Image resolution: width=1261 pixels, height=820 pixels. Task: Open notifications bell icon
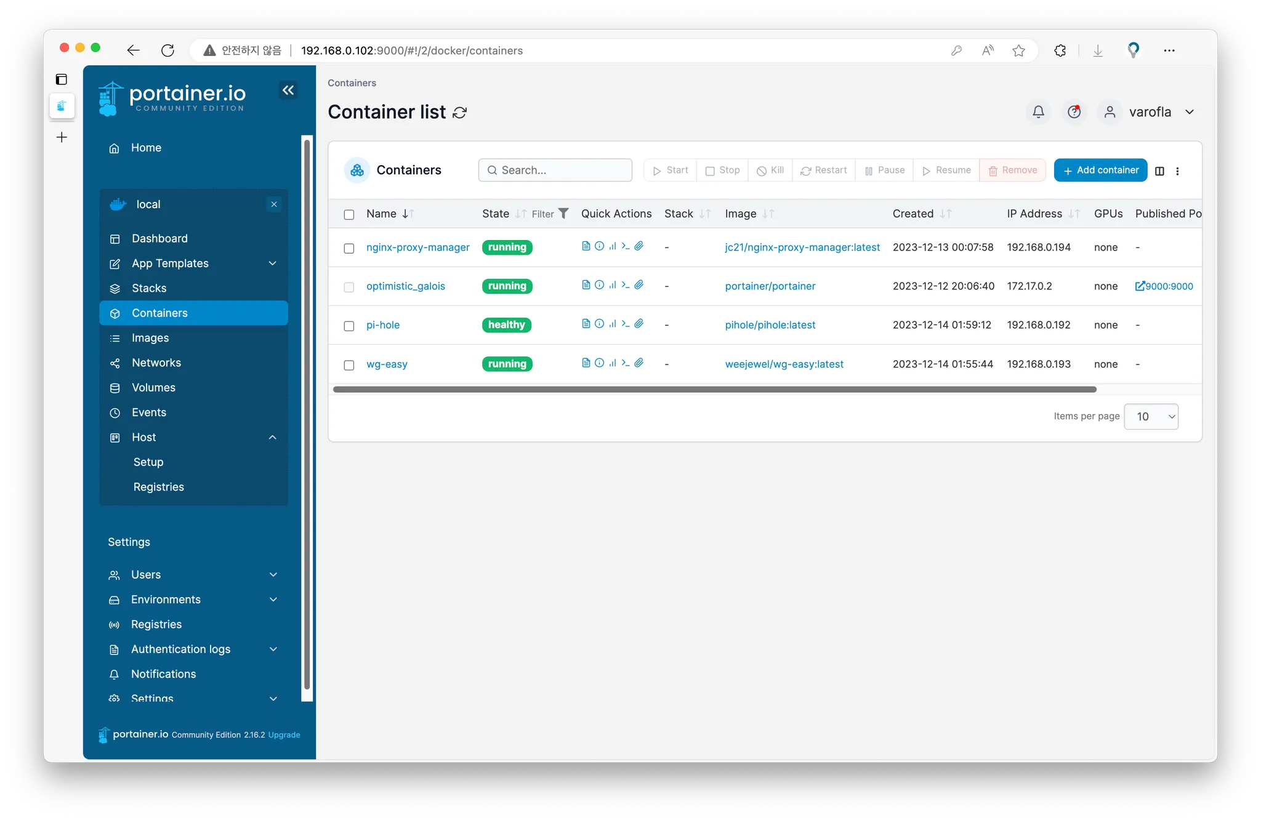click(1038, 112)
